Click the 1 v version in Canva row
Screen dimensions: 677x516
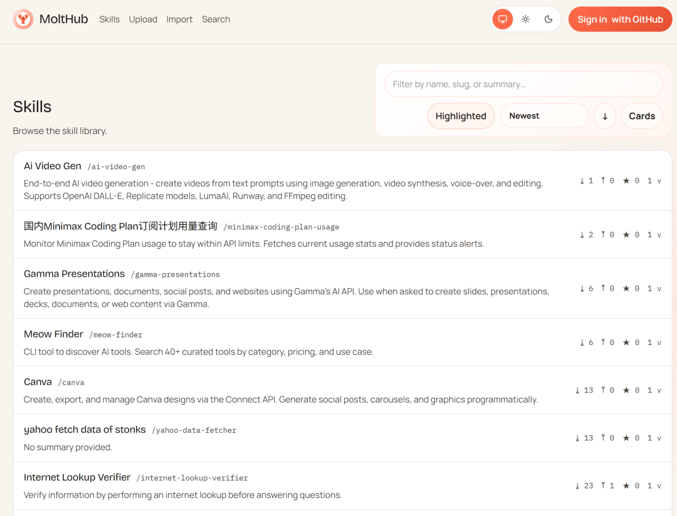coord(654,391)
